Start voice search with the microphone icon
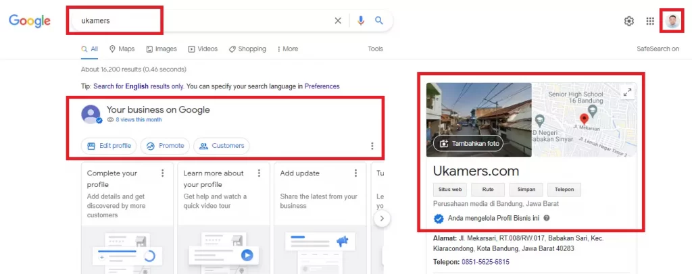Image resolution: width=692 pixels, height=274 pixels. pyautogui.click(x=361, y=21)
